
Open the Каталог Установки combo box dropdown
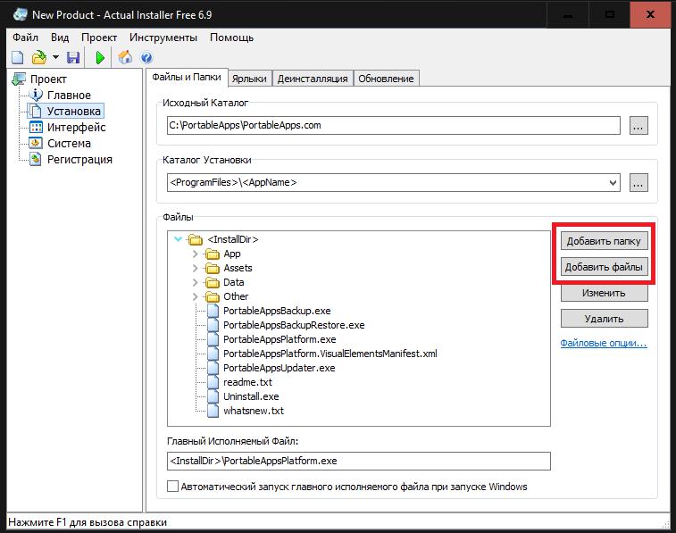click(613, 183)
